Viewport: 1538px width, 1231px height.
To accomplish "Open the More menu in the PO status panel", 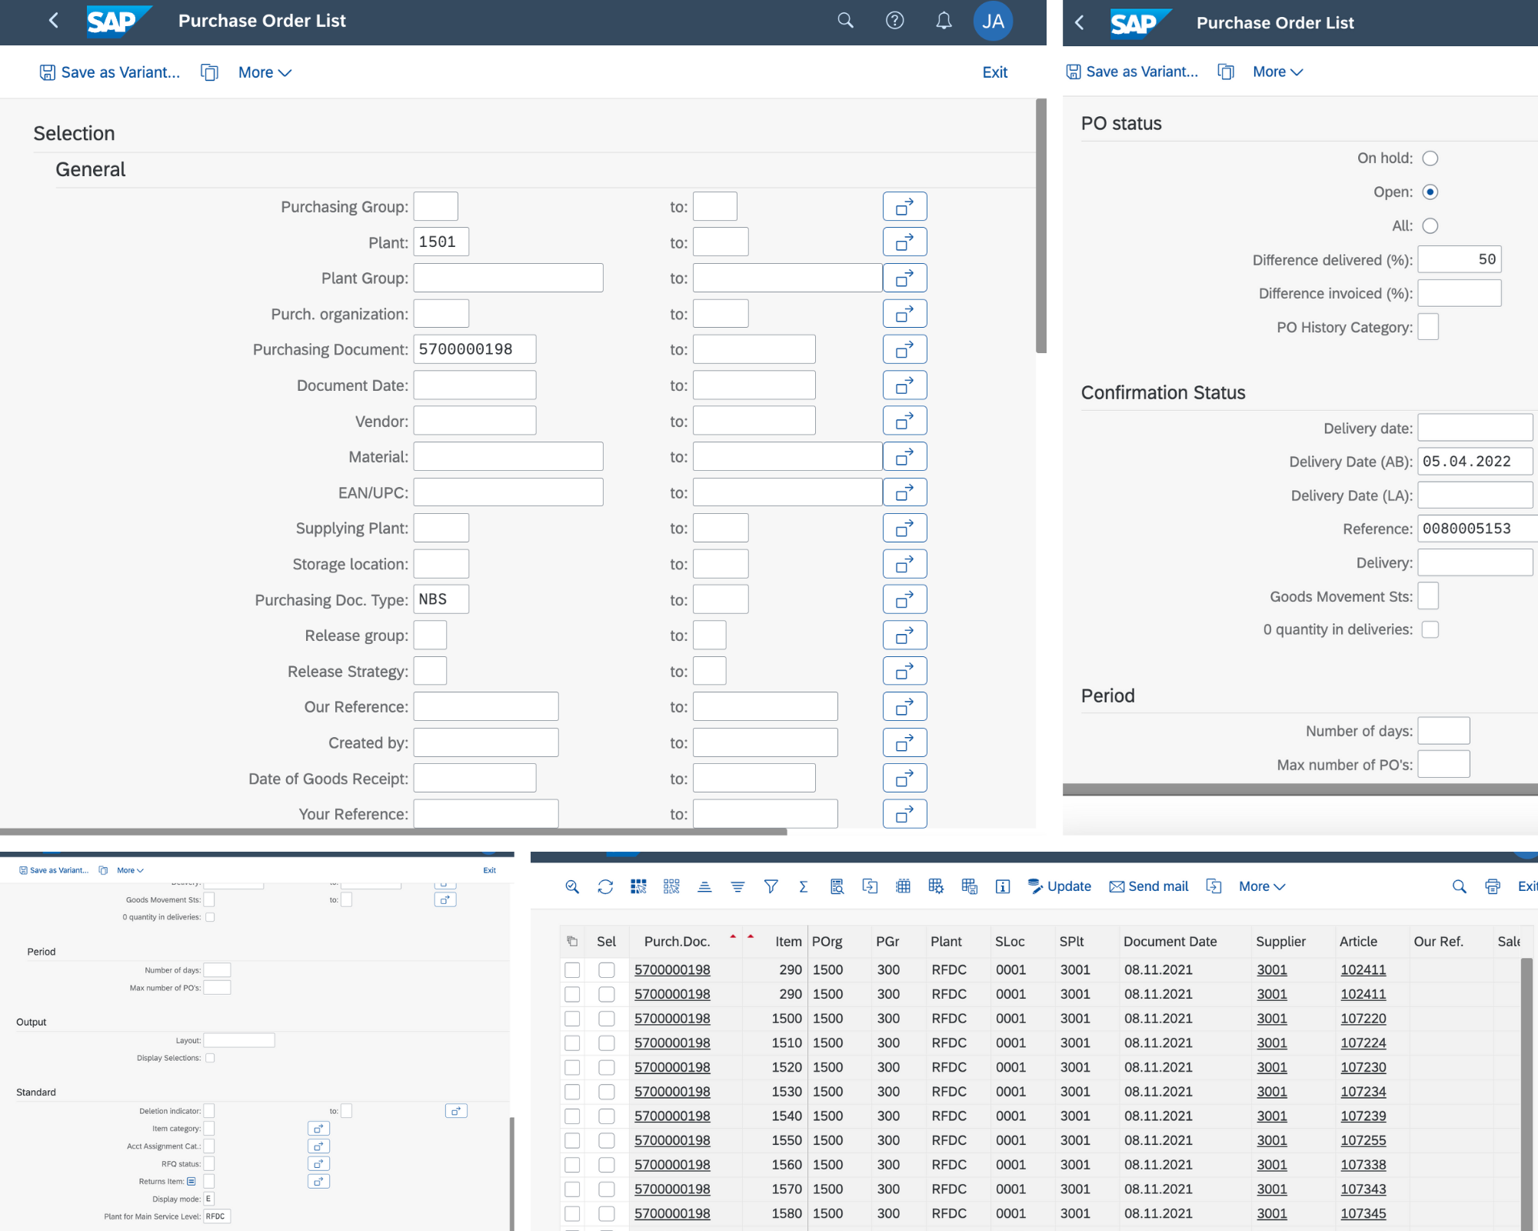I will tap(1277, 72).
